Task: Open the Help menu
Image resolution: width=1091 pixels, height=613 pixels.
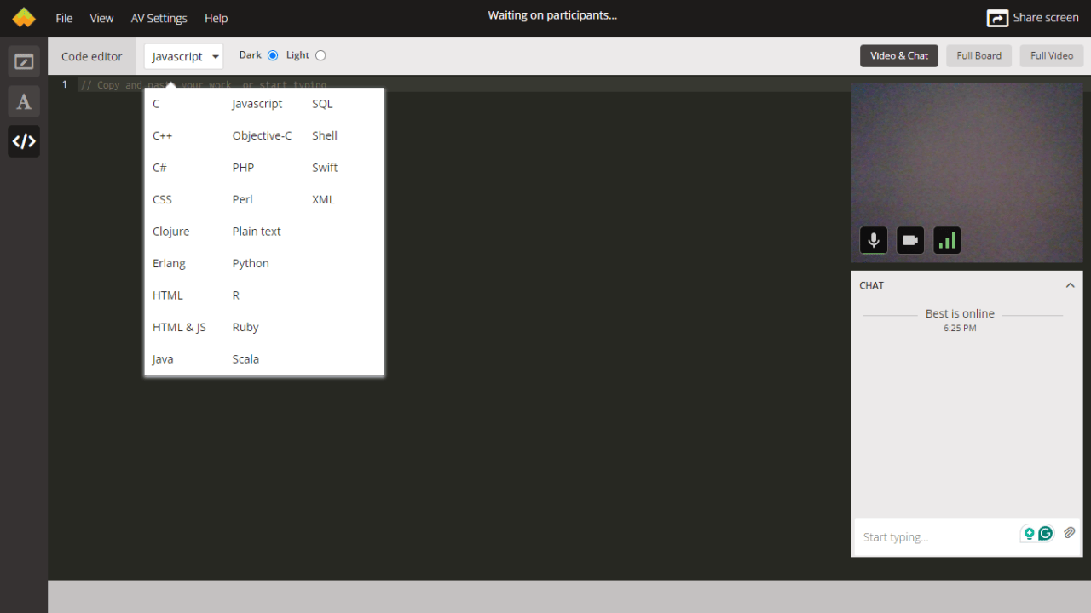Action: [216, 18]
